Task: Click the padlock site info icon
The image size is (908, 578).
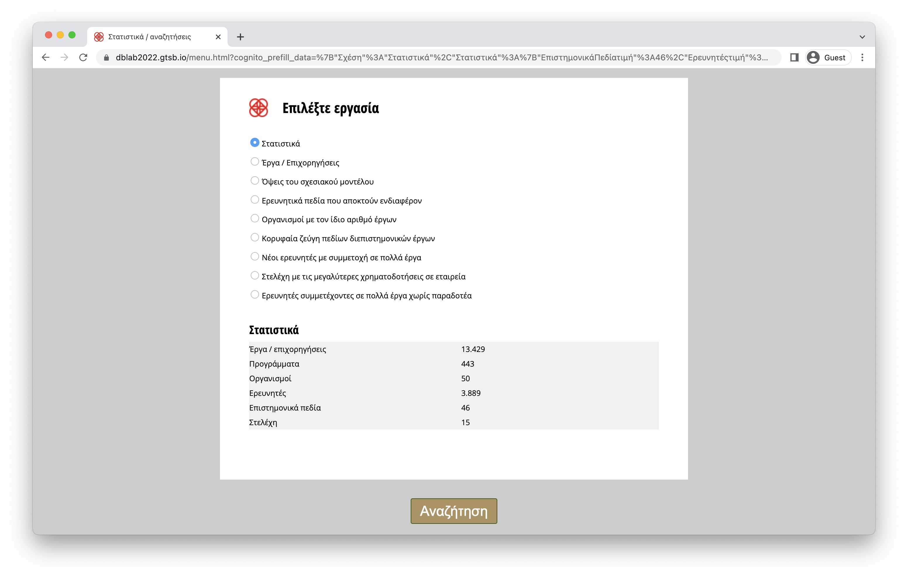Action: 106,58
